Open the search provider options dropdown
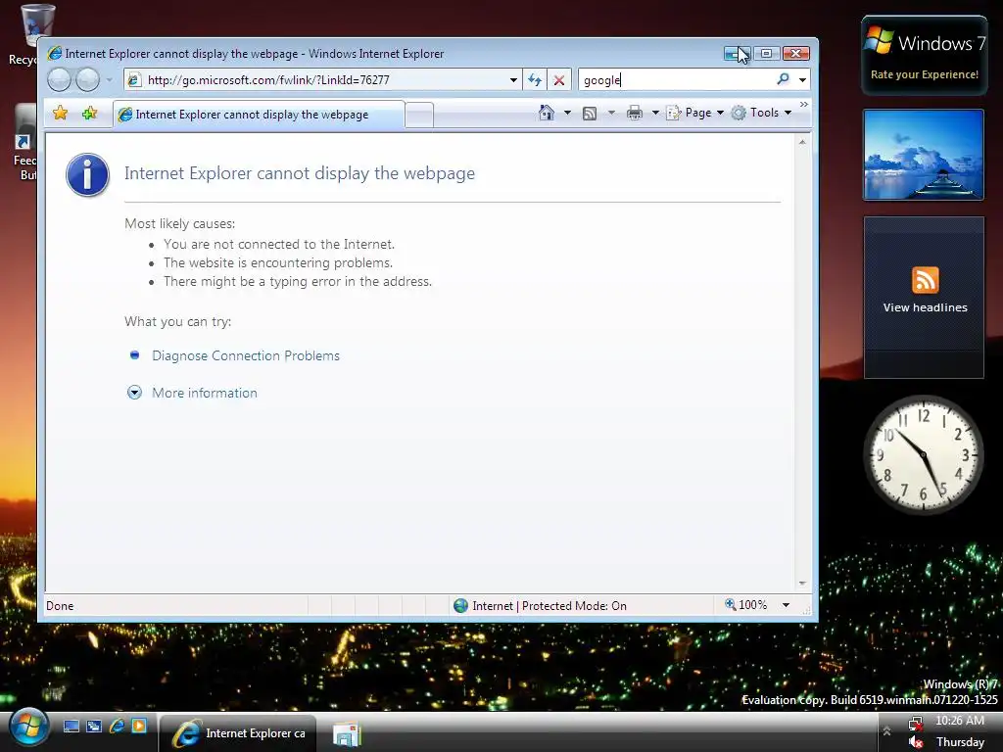 (x=802, y=80)
